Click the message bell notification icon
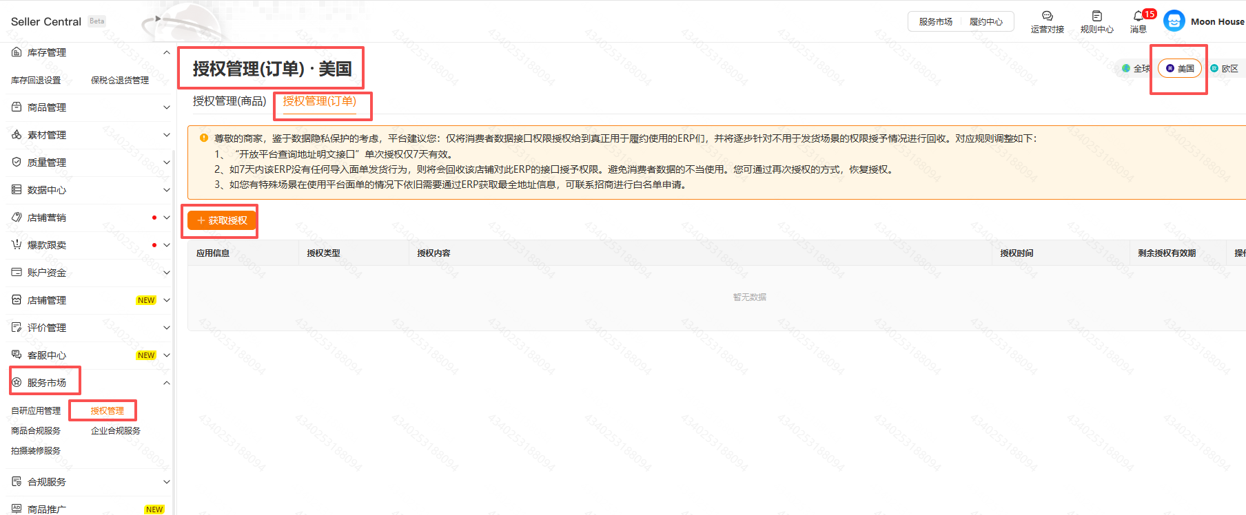Viewport: 1246px width, 515px height. pyautogui.click(x=1138, y=16)
